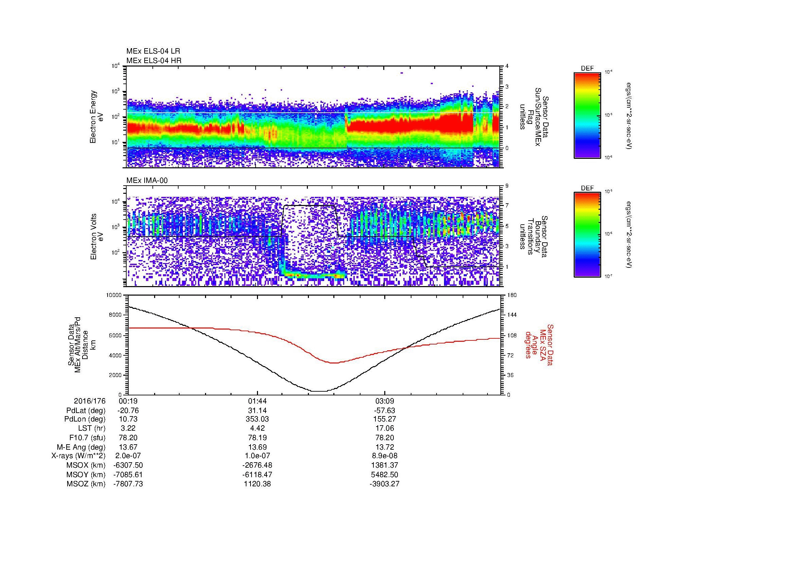The height and width of the screenshot is (561, 794).
Task: Click the 'MSOY (km)' row label
Action: pos(86,474)
